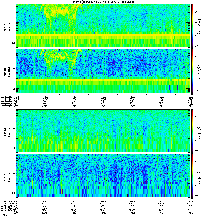Click the 1820 time tick label

45,213
